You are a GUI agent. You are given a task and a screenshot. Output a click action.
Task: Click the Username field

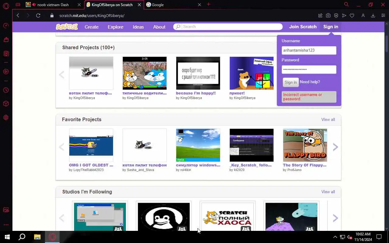pyautogui.click(x=309, y=50)
